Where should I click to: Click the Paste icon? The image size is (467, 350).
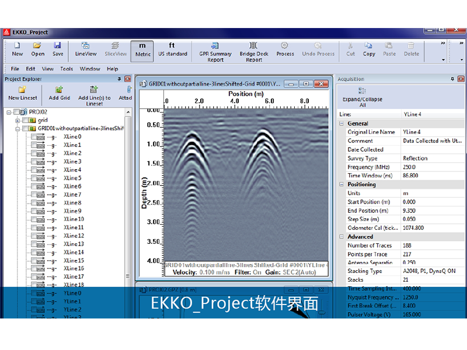click(389, 45)
